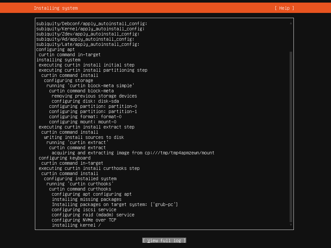Select the 'configuring raid (mdadm) service' line
The height and width of the screenshot is (248, 331).
[93, 215]
